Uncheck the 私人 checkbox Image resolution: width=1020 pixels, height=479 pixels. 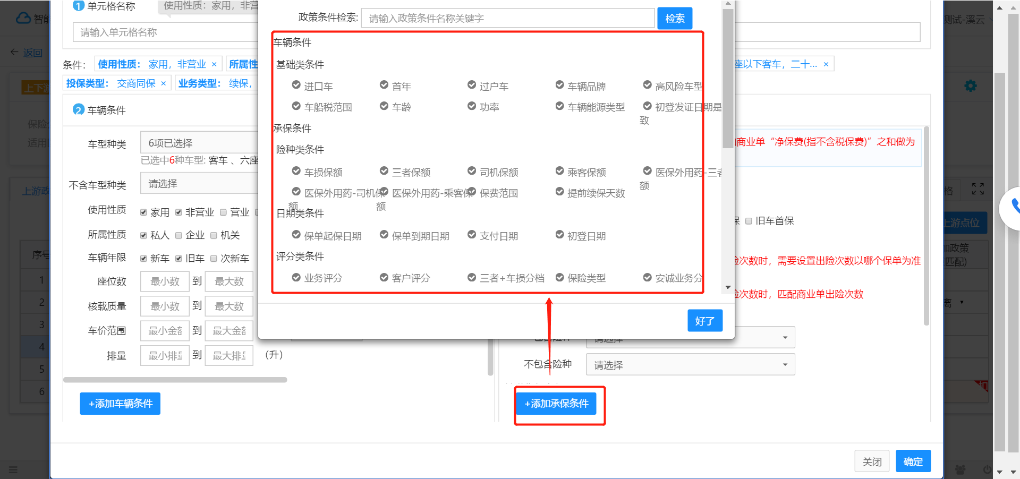tap(143, 235)
